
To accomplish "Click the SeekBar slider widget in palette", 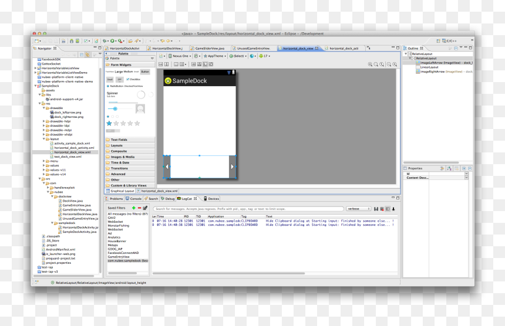I will click(120, 108).
